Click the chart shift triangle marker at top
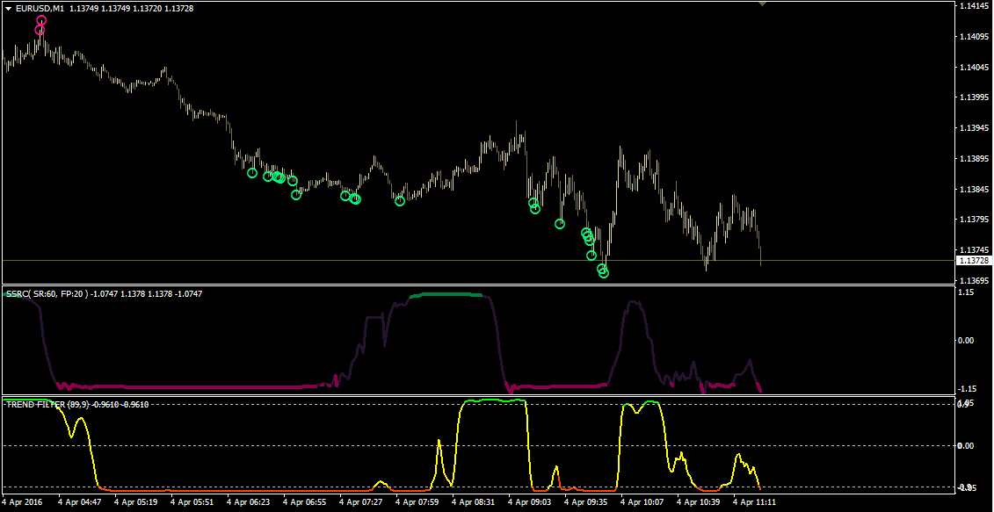994x512 pixels. tap(763, 4)
